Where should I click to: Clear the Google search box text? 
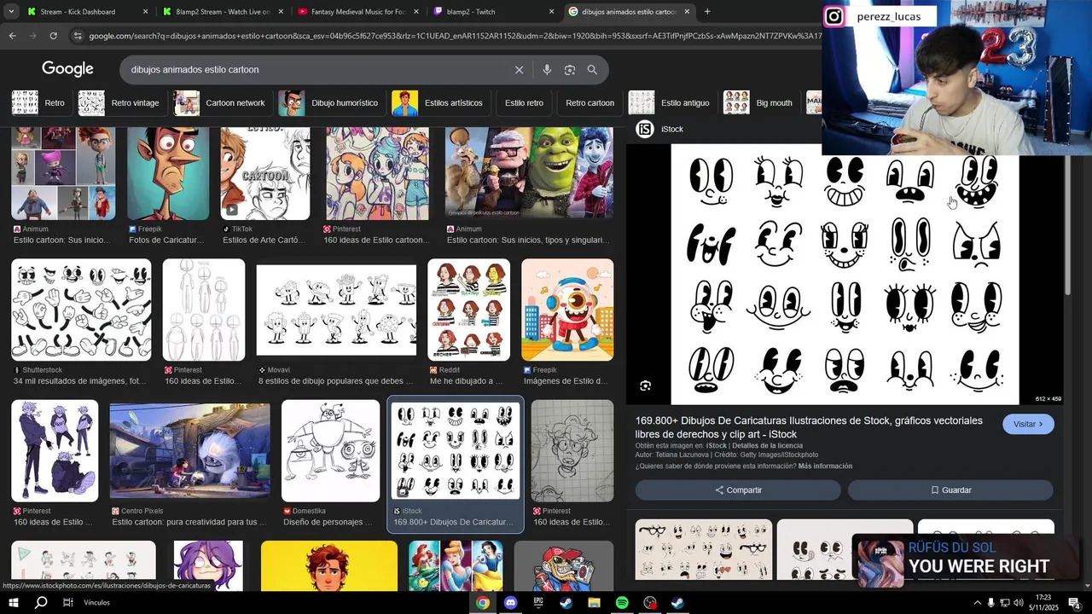[x=519, y=70]
